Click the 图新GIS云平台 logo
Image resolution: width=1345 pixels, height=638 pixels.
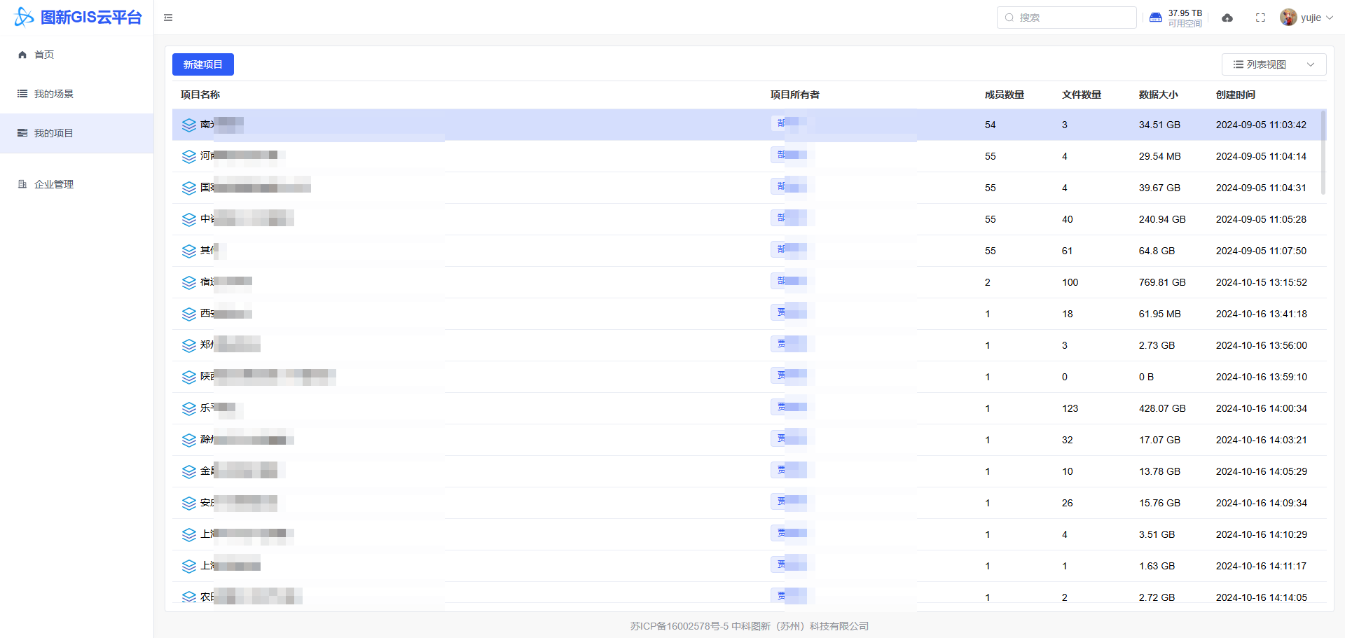pyautogui.click(x=78, y=18)
